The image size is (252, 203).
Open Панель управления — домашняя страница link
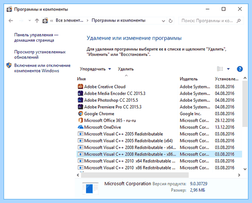36,37
